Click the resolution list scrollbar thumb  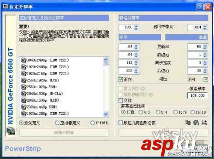pyautogui.click(x=106, y=64)
